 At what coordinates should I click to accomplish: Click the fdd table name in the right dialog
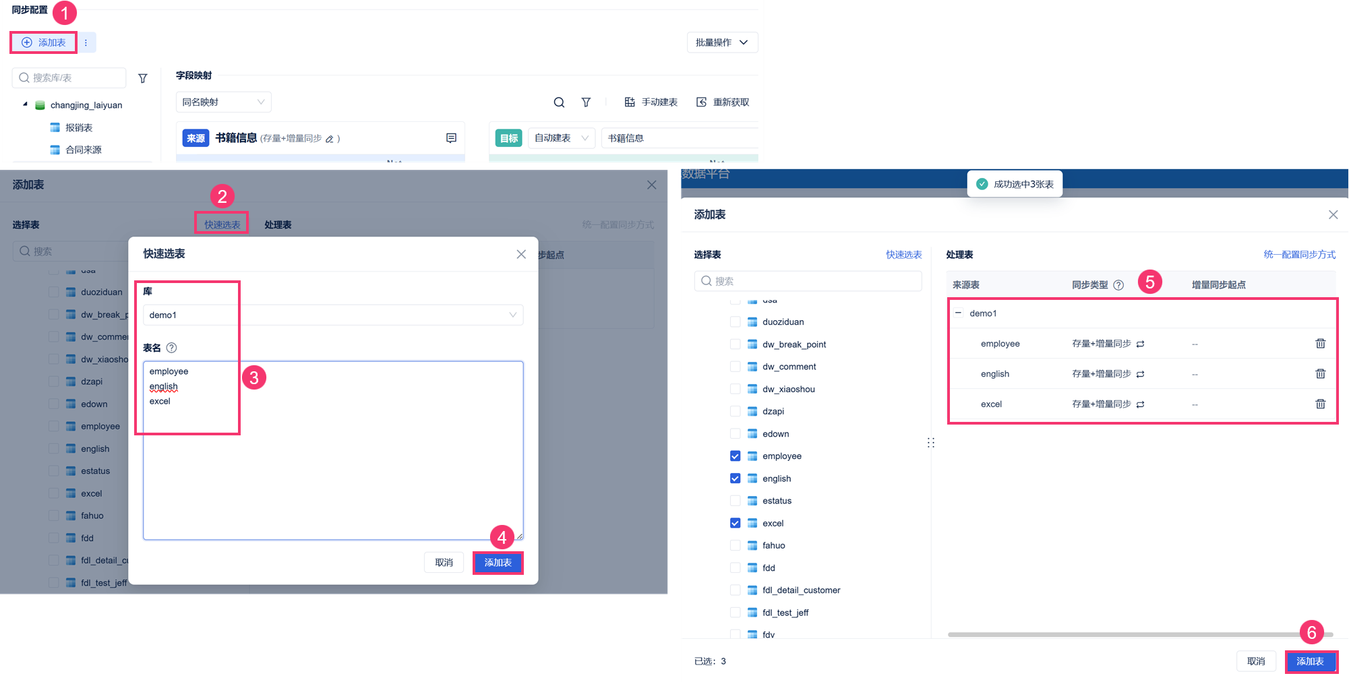[x=769, y=568]
